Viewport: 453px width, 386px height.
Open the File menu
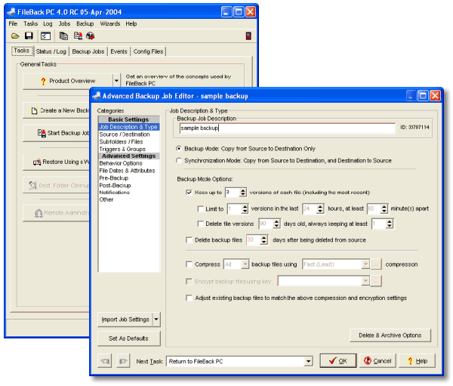pyautogui.click(x=13, y=23)
